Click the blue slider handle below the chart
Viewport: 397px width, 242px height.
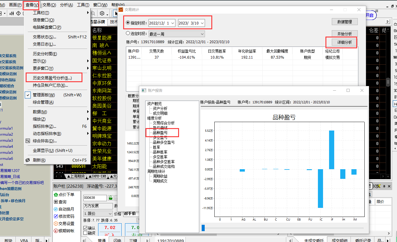(x=203, y=228)
